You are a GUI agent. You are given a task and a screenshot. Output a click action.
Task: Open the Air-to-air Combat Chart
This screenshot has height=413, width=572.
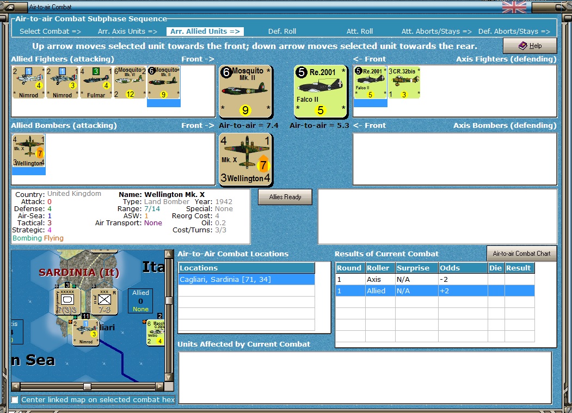[x=522, y=254]
